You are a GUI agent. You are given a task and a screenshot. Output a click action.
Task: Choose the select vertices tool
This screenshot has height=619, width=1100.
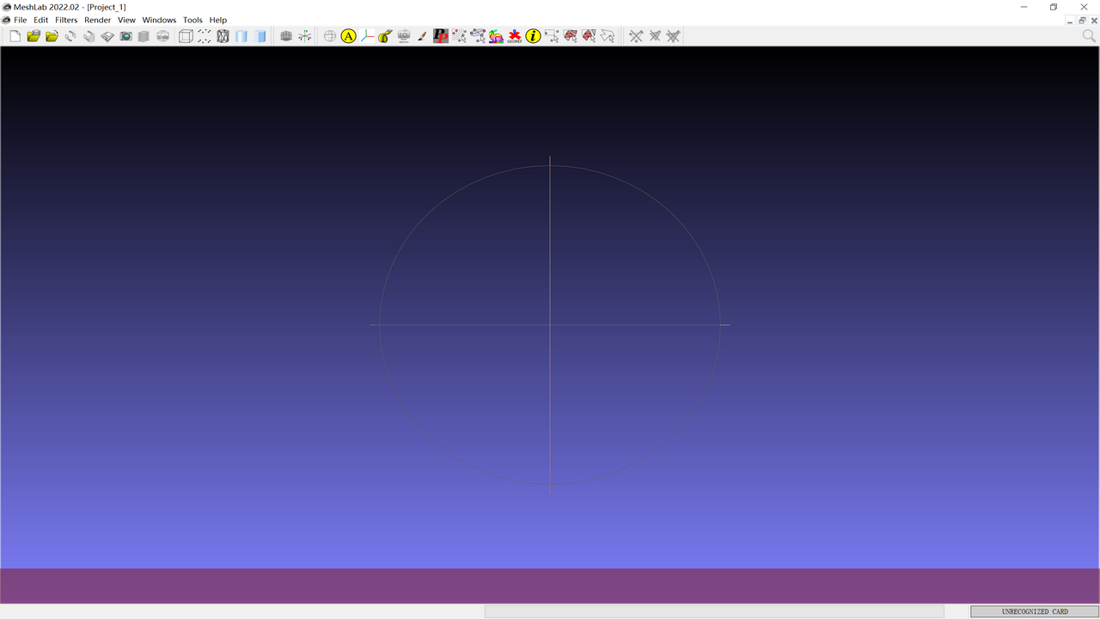[552, 36]
